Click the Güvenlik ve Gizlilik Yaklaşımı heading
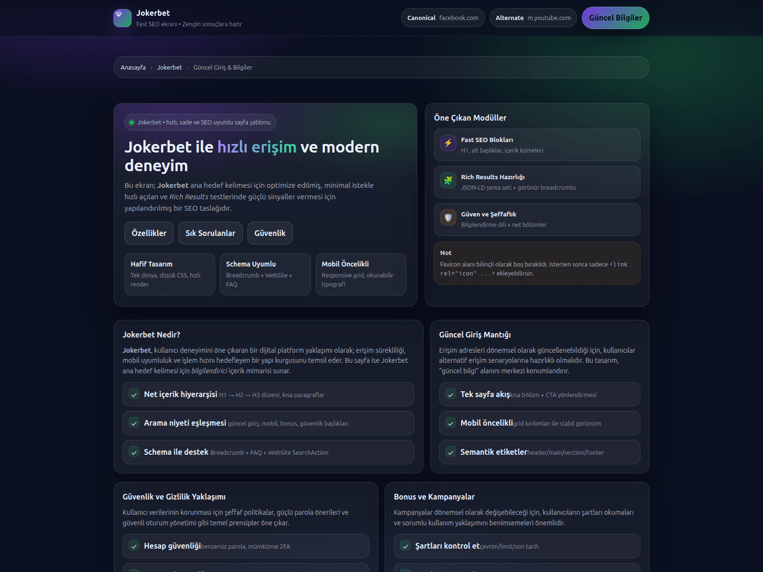This screenshot has width=763, height=572. (x=174, y=497)
